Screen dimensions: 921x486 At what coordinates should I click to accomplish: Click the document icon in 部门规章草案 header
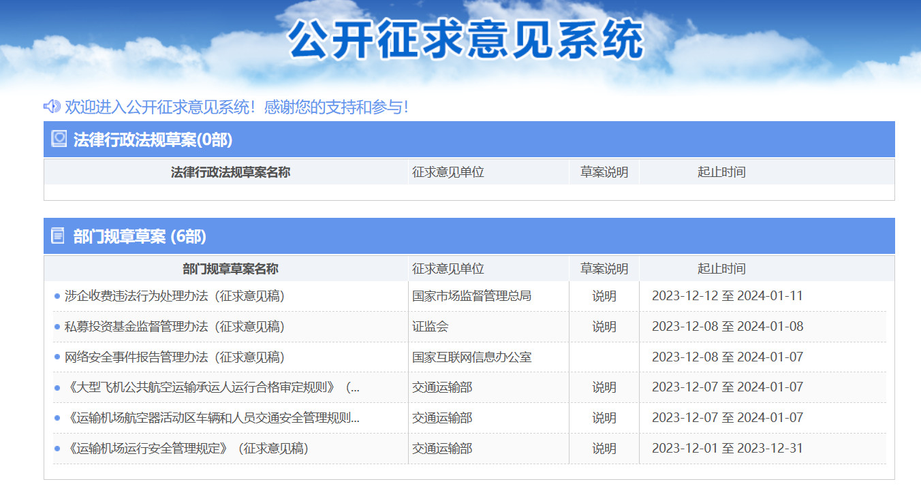(58, 235)
